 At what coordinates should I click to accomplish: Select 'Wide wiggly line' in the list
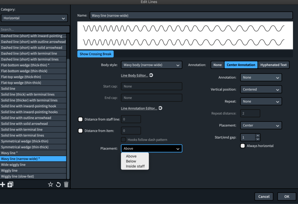[33, 165]
